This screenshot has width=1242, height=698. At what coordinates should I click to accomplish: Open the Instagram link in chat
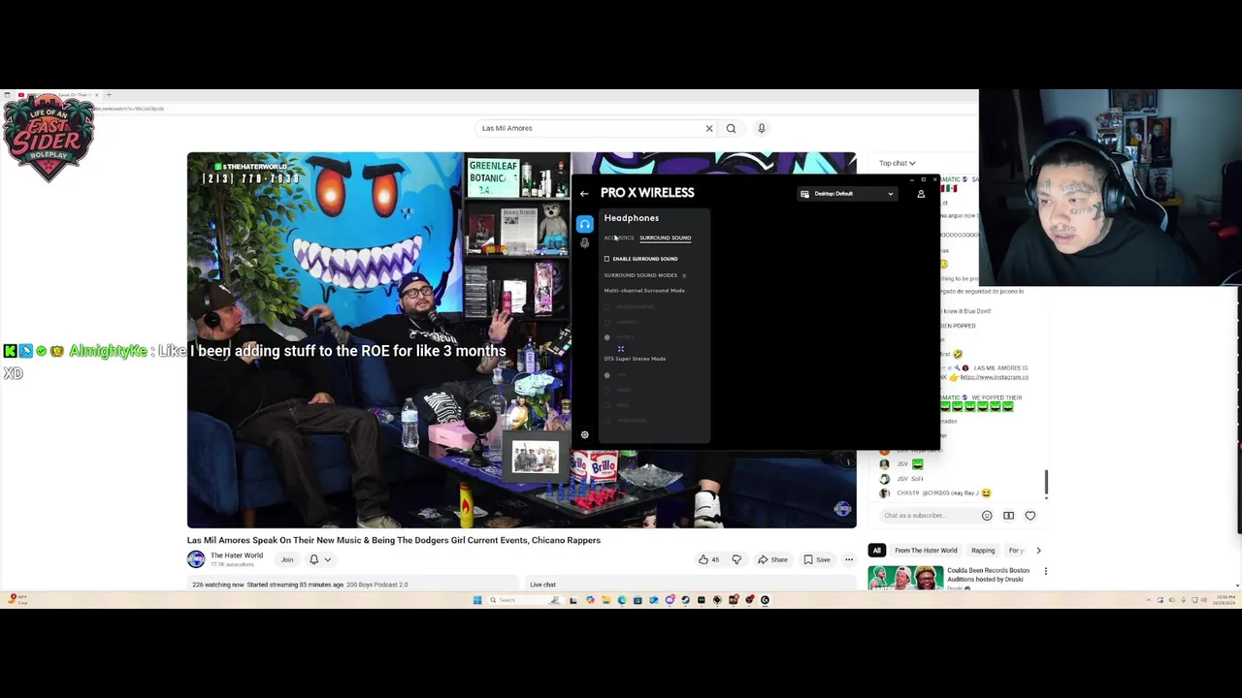[x=994, y=376]
